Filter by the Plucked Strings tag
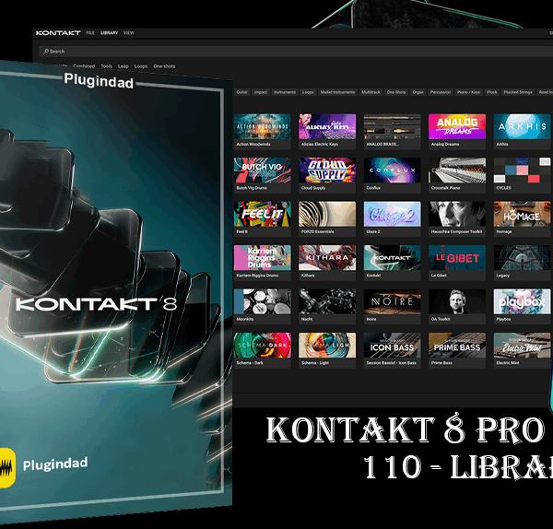553x529 pixels. (x=518, y=92)
